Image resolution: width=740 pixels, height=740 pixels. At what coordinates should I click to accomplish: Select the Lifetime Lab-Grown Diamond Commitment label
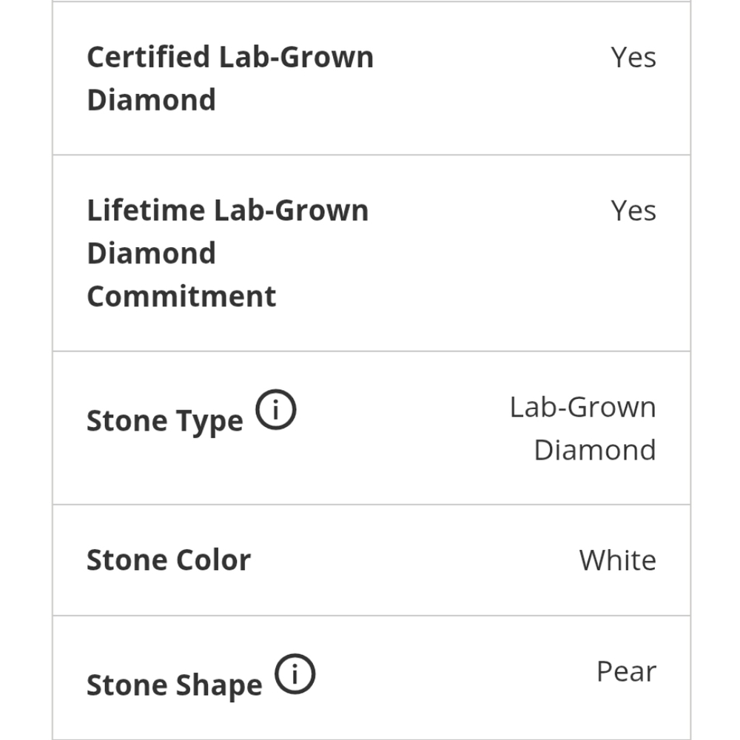pyautogui.click(x=228, y=253)
